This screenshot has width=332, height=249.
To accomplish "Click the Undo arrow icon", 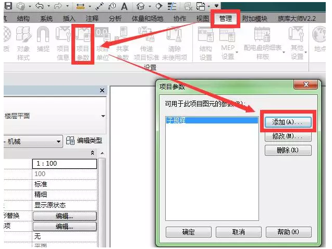I will tap(40, 6).
